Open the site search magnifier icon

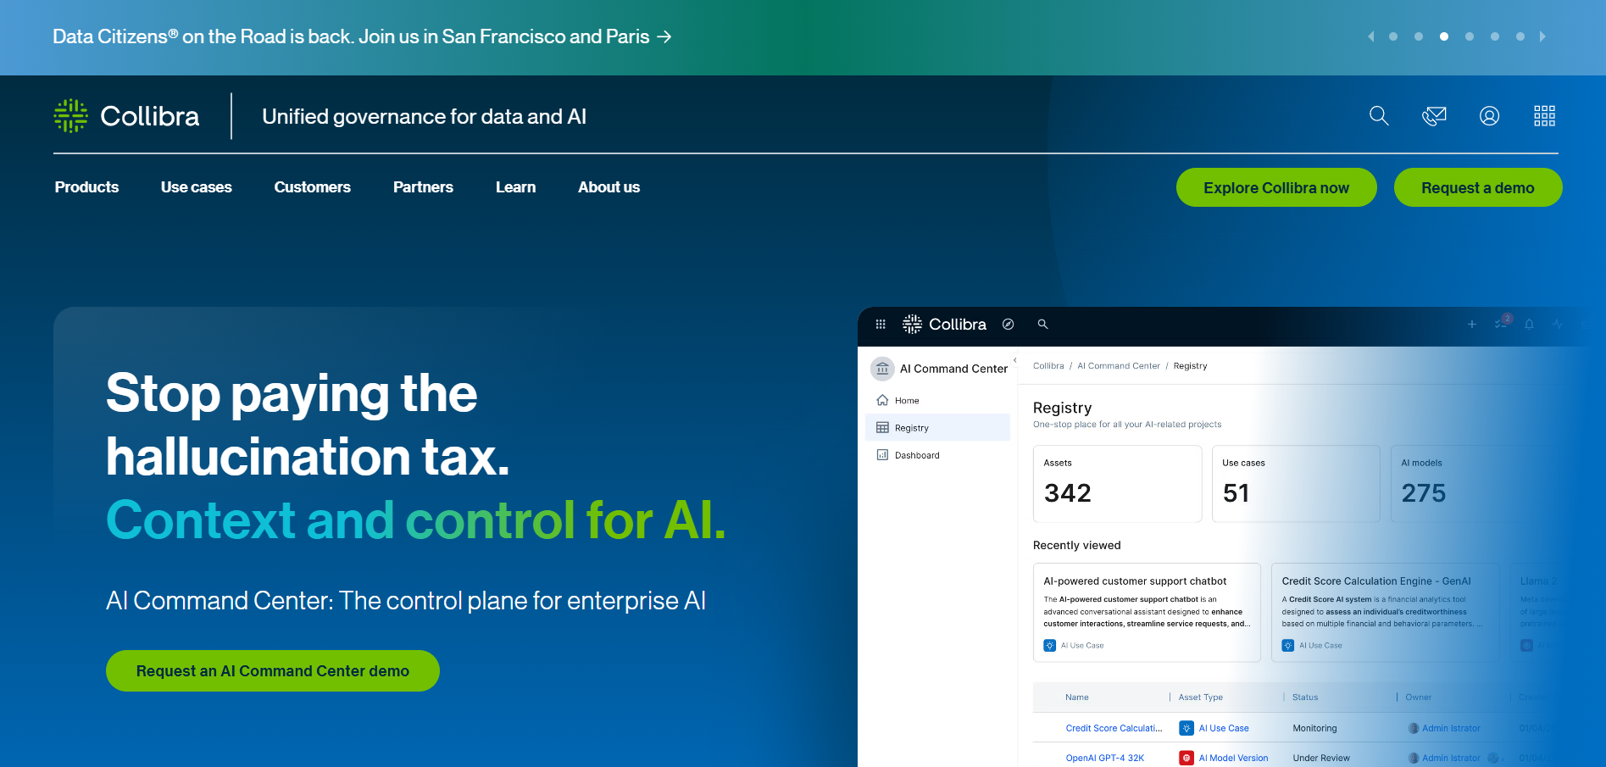click(1379, 116)
